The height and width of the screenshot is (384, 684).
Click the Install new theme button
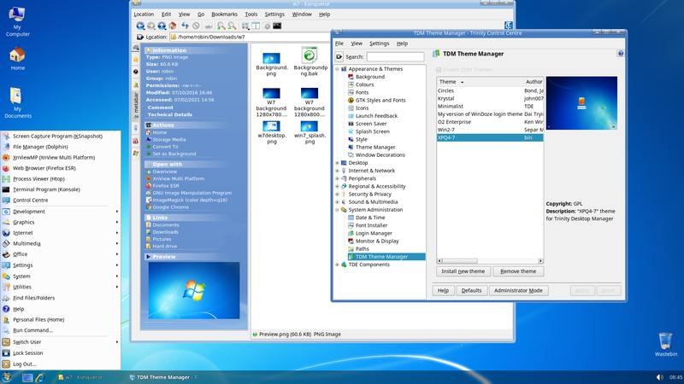pos(463,271)
